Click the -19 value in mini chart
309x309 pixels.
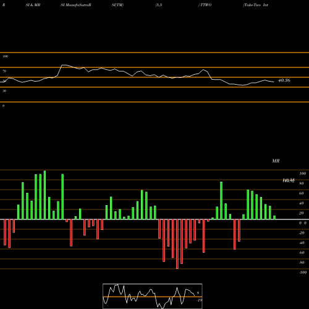[x=199, y=300]
